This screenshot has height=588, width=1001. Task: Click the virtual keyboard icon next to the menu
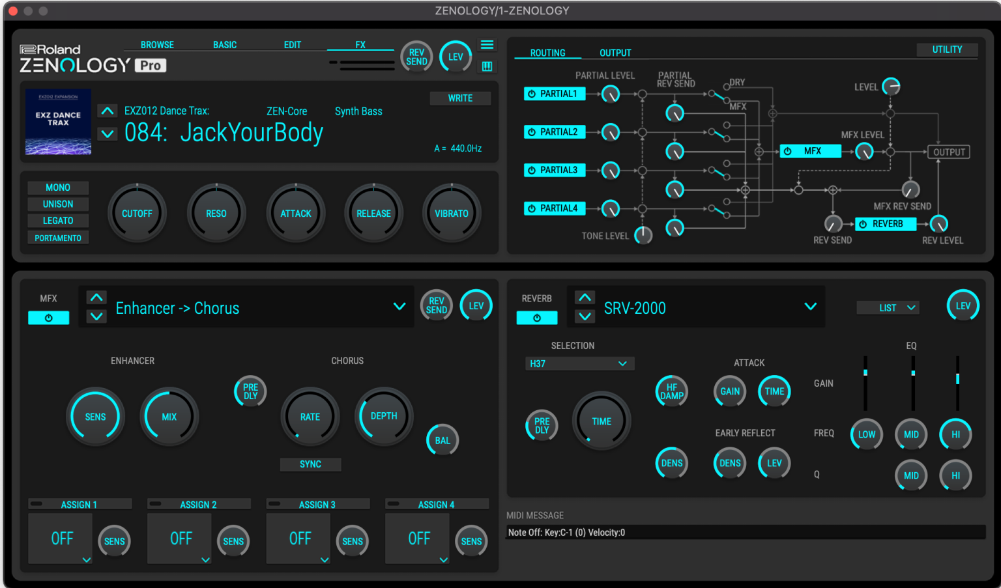click(487, 66)
